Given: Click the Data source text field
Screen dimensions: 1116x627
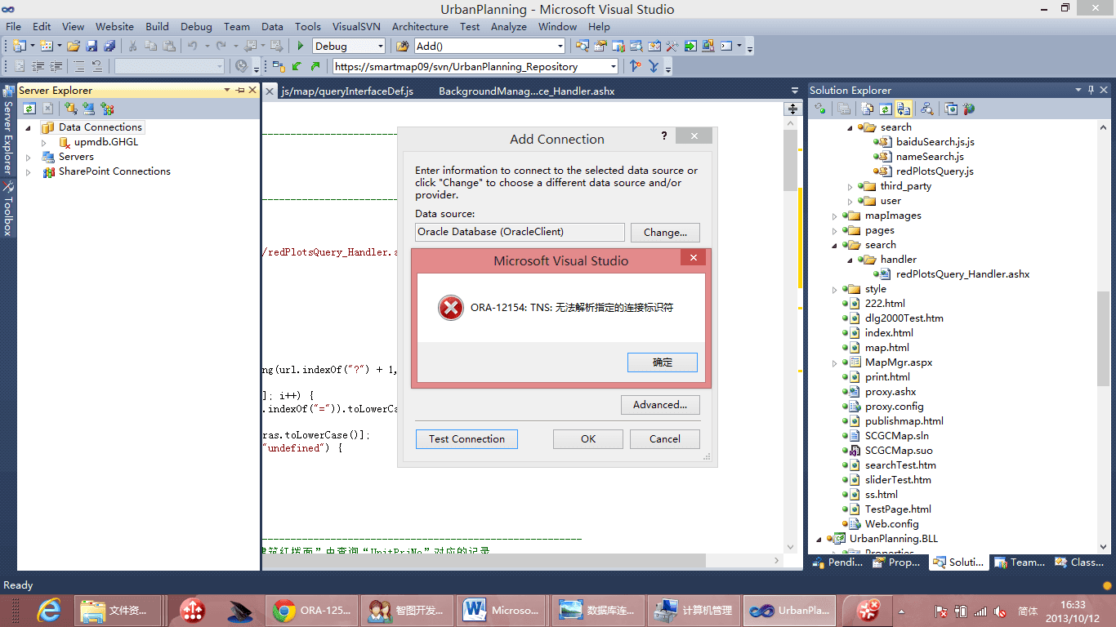Looking at the screenshot, I should coord(520,232).
